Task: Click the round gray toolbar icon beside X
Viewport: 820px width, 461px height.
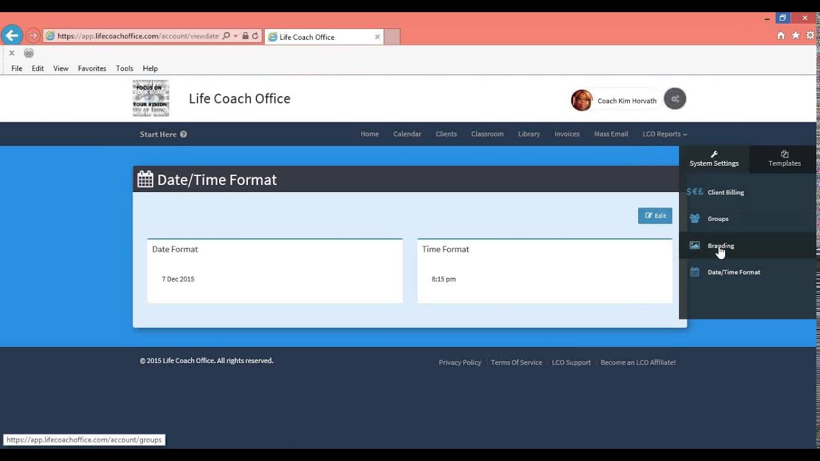Action: [29, 53]
